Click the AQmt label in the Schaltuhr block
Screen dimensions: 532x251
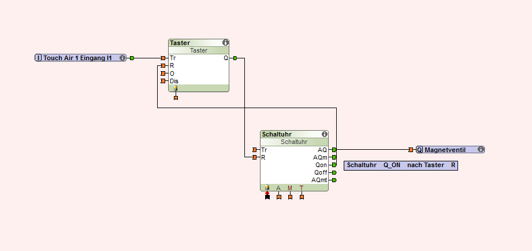tap(319, 180)
